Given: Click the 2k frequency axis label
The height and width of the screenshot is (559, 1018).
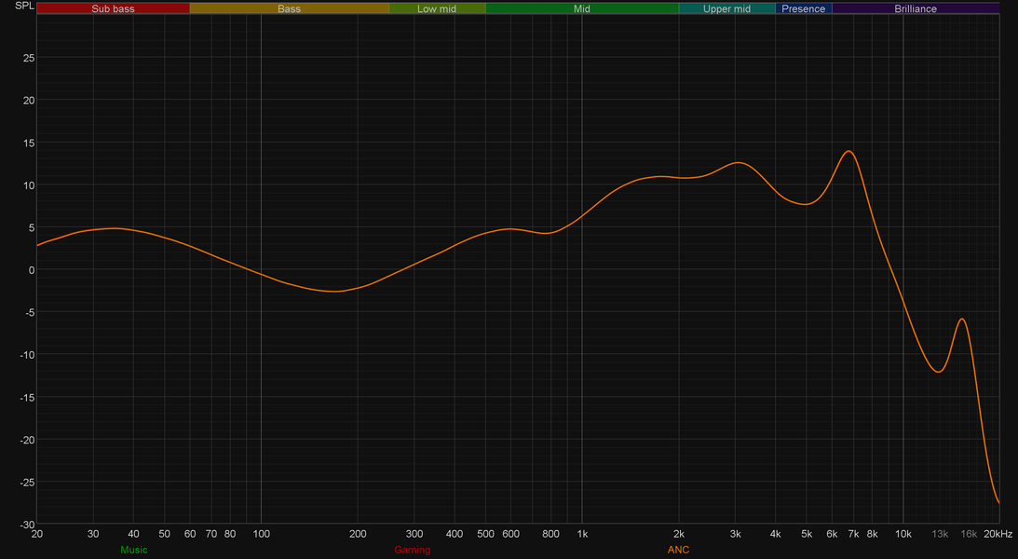Looking at the screenshot, I should [679, 535].
